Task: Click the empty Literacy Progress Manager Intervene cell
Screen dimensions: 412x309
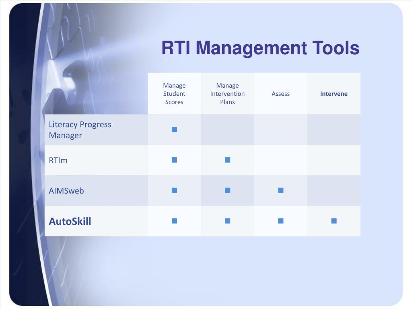Action: [x=334, y=130]
